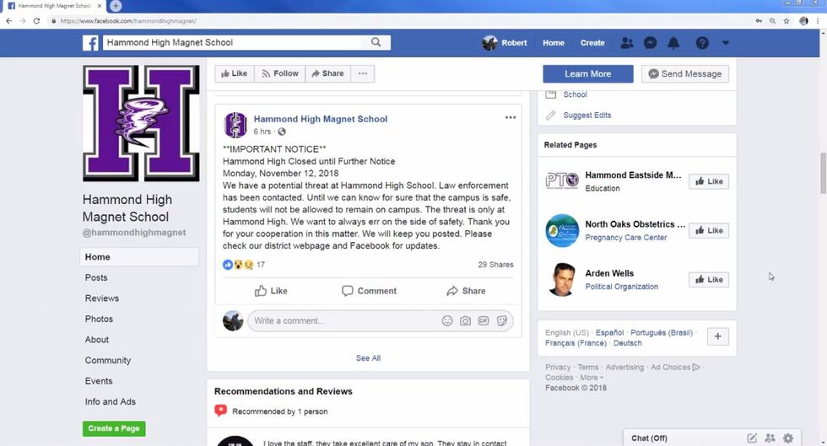Click the search magnifier icon
Screen dimensions: 827x446
[x=376, y=42]
